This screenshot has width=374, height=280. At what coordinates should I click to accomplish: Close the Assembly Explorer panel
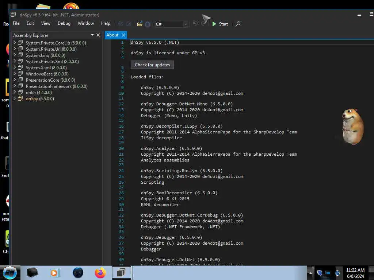(98, 35)
